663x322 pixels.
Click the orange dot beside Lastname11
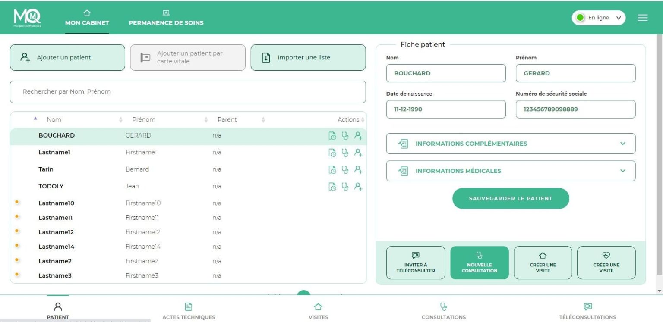(x=17, y=216)
